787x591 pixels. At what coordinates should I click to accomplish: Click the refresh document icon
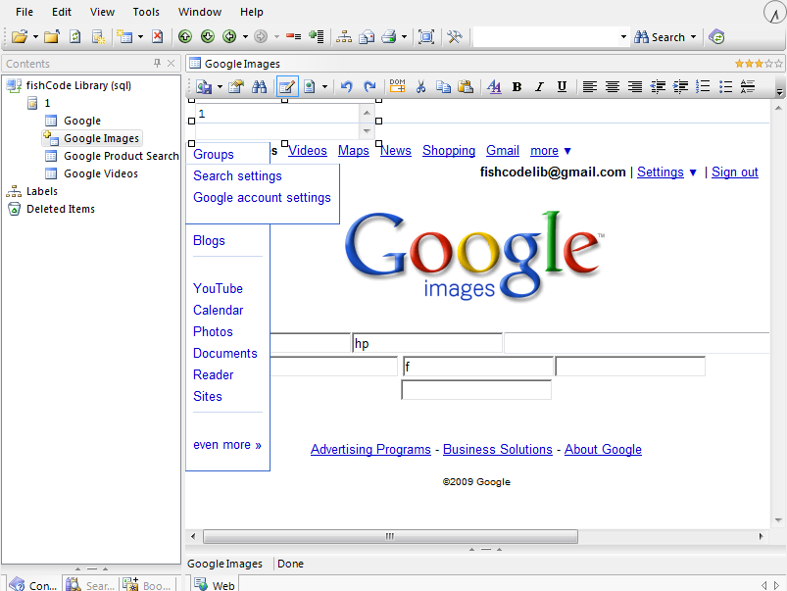[x=75, y=36]
